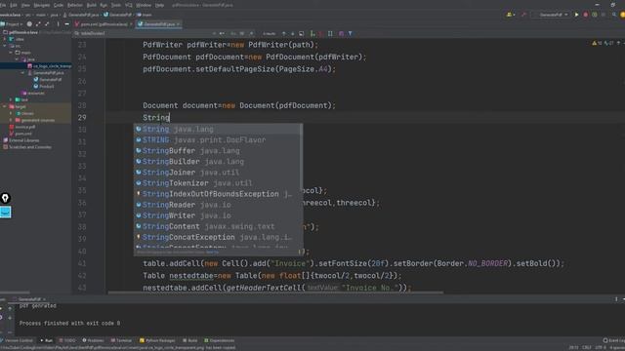This screenshot has width=625, height=351.
Task: Open the File menu
Action: point(3,5)
